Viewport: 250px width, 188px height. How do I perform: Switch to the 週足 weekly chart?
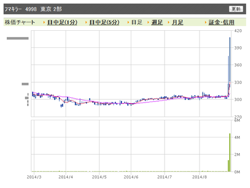coord(157,22)
